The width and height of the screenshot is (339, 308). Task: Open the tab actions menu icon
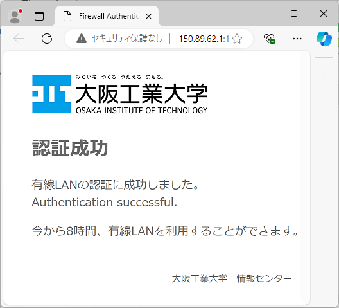coord(39,16)
